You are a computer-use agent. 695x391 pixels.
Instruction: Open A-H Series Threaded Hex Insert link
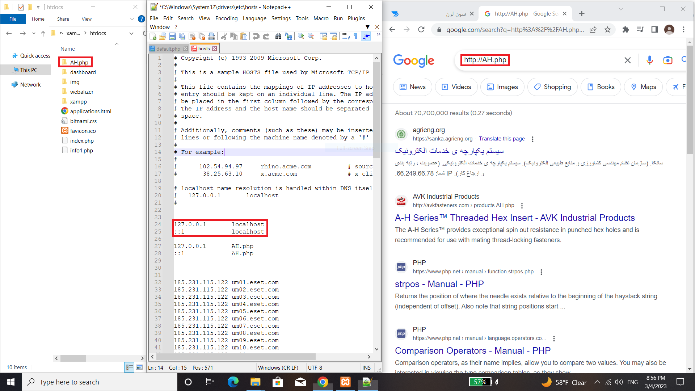click(515, 218)
